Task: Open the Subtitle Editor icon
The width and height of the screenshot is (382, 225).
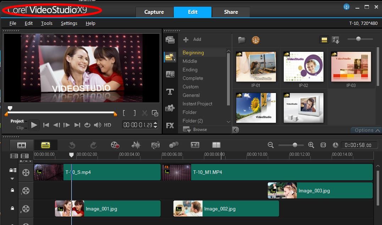Action: (x=195, y=145)
